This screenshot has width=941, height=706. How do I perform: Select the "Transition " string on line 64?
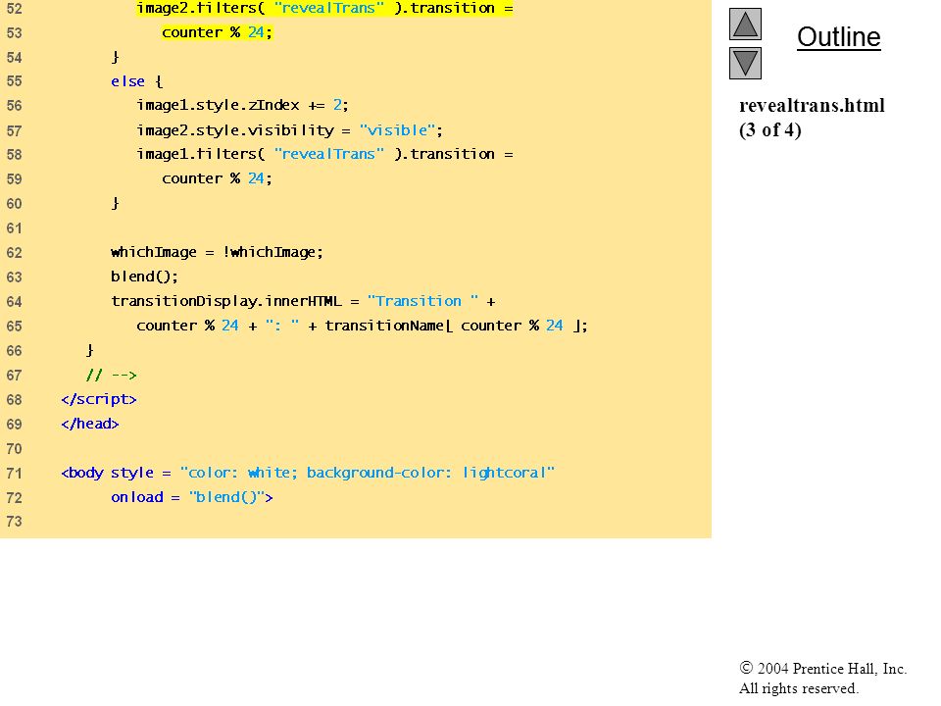pos(423,301)
